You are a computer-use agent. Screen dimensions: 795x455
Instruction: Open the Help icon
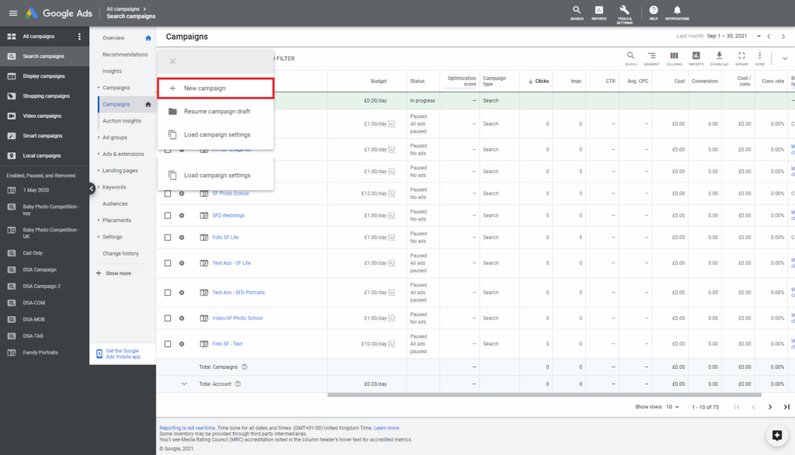[x=654, y=12]
